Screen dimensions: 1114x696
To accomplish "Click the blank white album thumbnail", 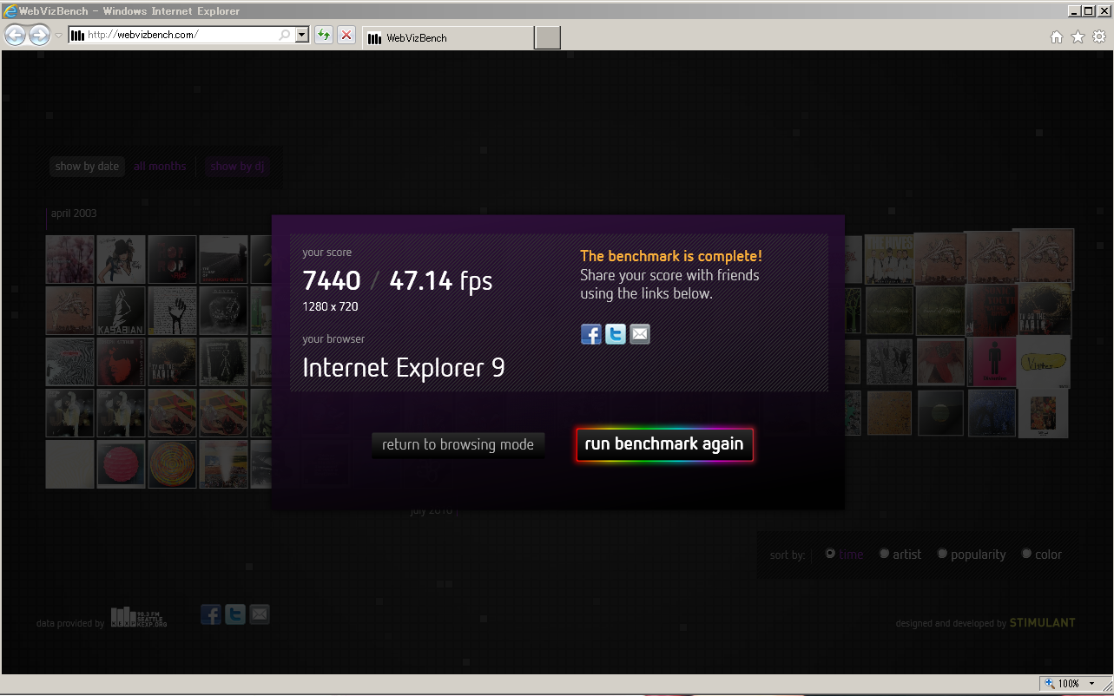I will click(69, 464).
